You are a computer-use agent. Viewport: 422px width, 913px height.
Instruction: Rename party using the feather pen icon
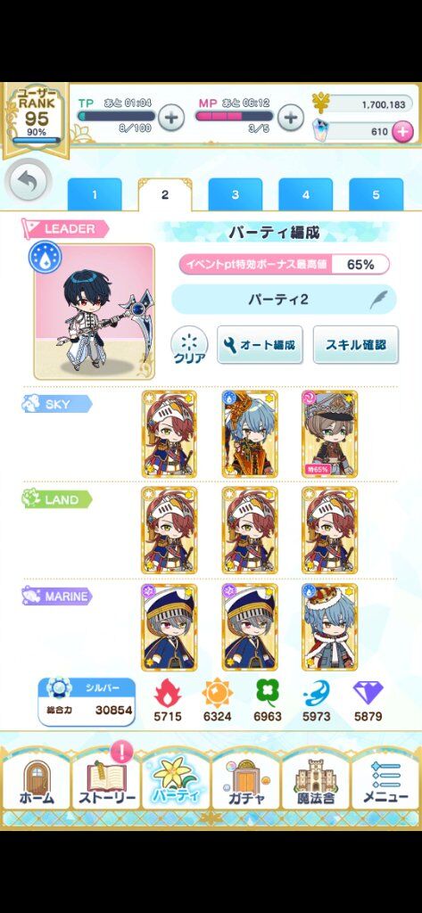pos(377,300)
